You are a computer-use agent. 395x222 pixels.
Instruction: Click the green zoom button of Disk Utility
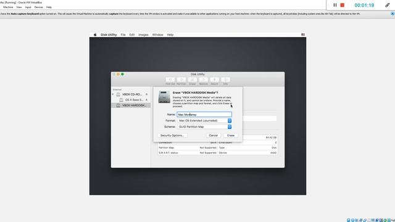click(122, 74)
